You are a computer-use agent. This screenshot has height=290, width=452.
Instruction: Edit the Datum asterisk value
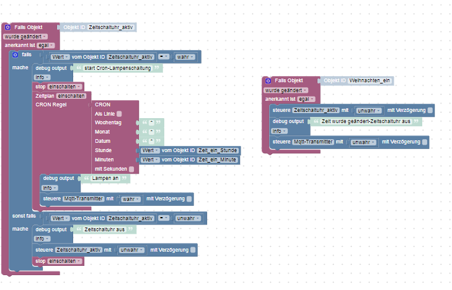click(x=152, y=141)
